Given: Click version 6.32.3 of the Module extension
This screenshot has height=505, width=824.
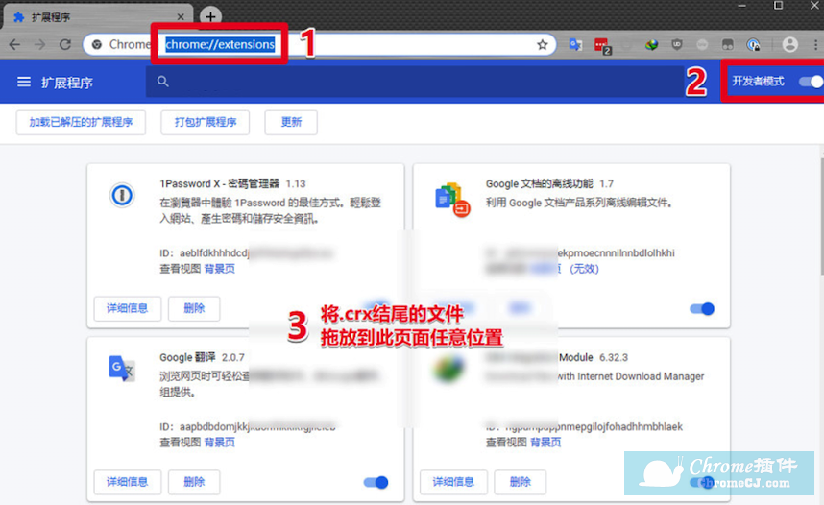Looking at the screenshot, I should tap(614, 357).
